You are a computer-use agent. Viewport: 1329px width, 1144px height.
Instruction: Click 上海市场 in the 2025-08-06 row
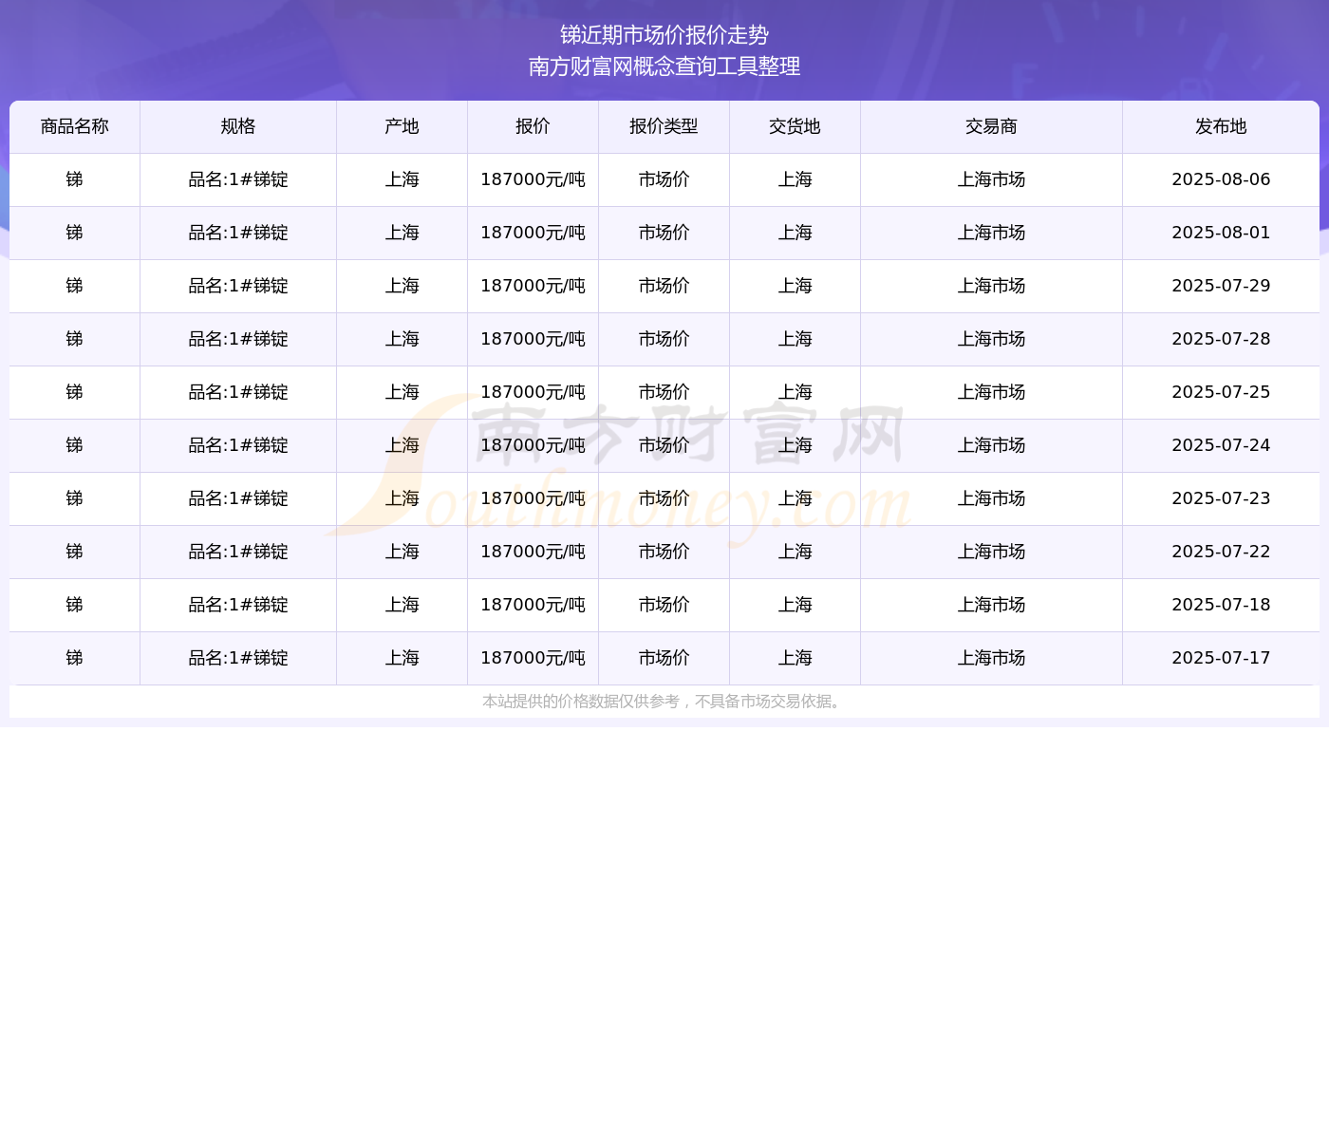tap(991, 179)
